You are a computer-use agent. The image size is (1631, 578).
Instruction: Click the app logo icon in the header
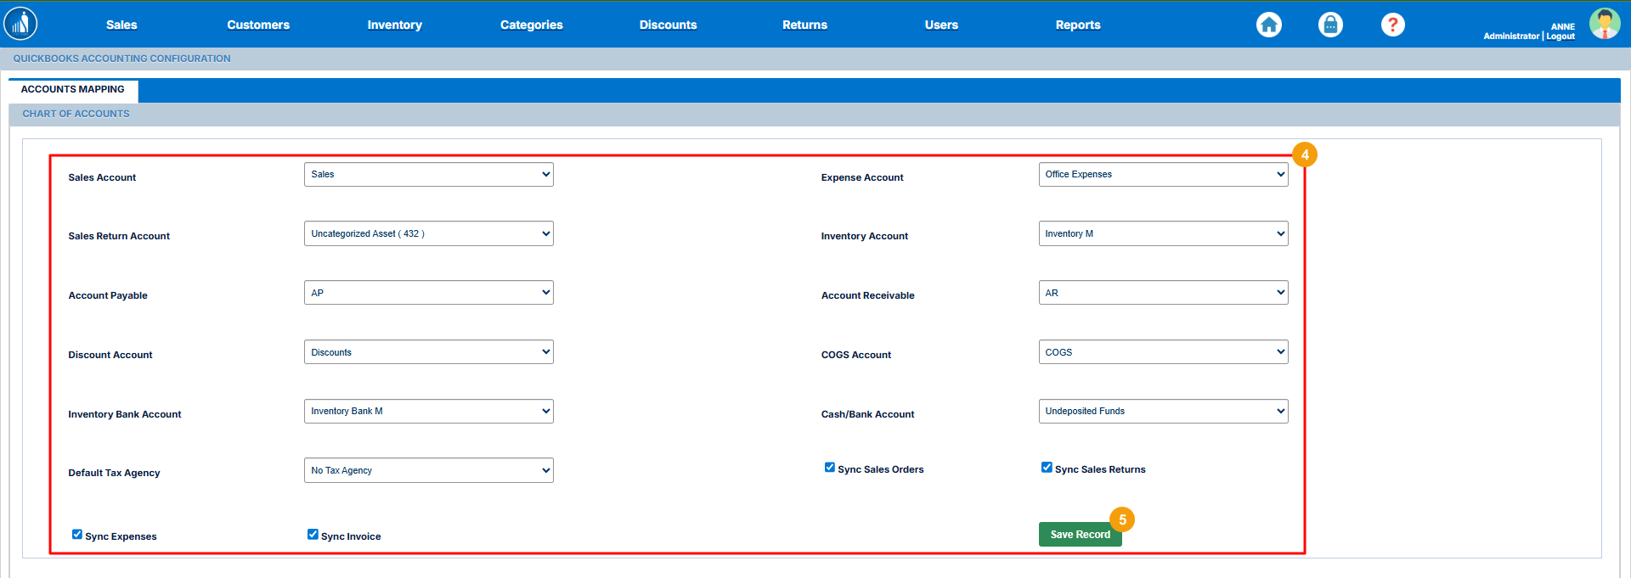[x=20, y=24]
